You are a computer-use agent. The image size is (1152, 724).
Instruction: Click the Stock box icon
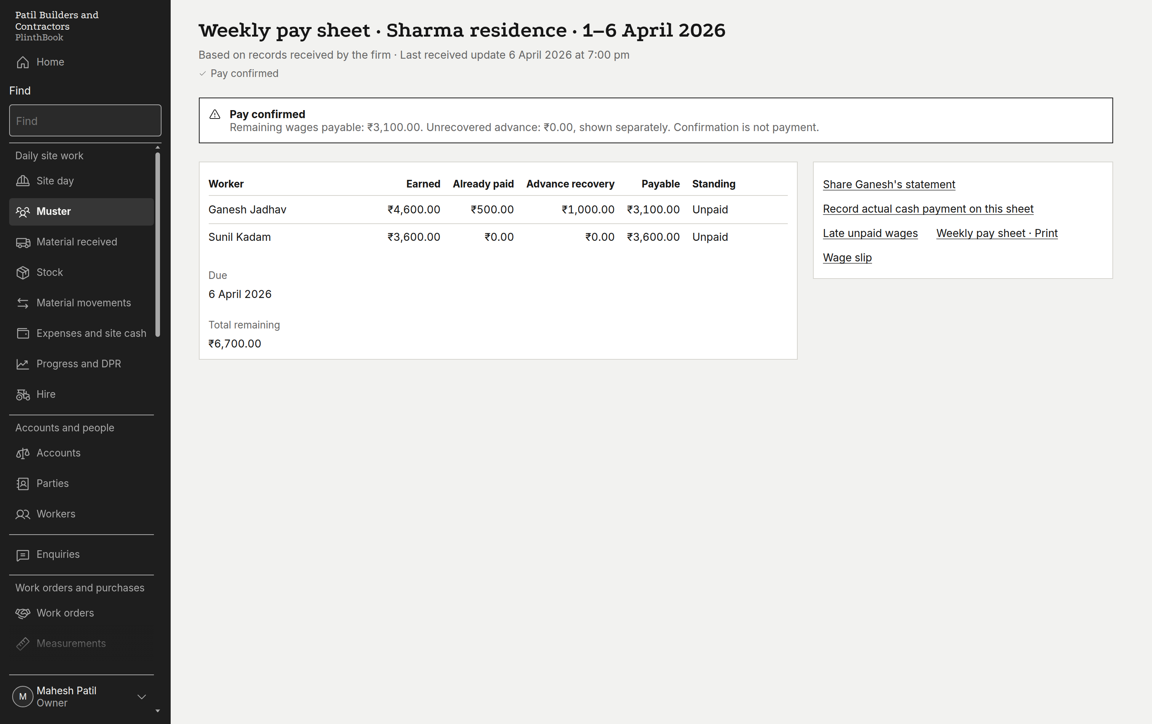point(22,272)
